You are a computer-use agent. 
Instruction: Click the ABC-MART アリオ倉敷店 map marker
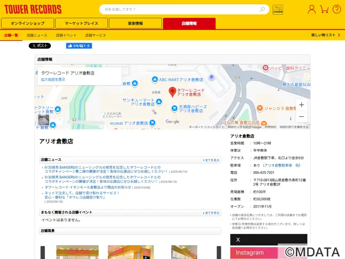[155, 79]
